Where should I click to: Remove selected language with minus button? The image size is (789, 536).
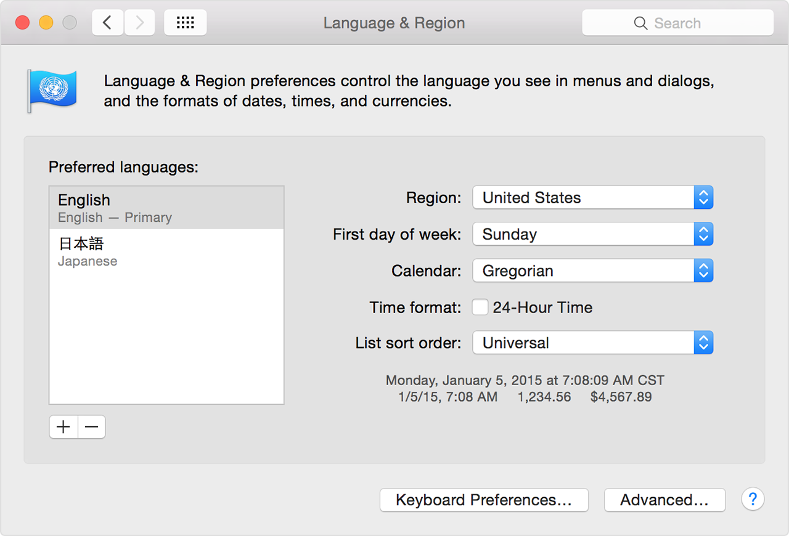[92, 427]
